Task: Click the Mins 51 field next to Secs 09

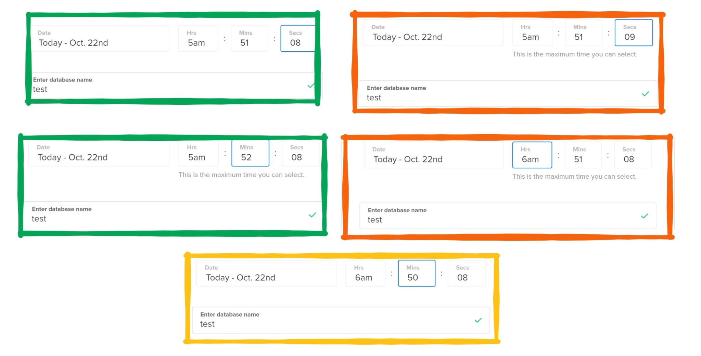Action: click(583, 33)
